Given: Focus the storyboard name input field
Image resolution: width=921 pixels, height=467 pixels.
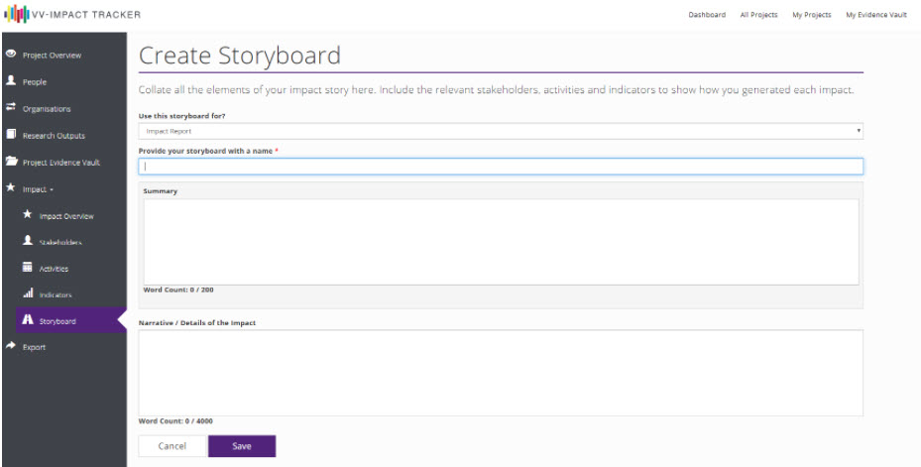Looking at the screenshot, I should tap(501, 167).
